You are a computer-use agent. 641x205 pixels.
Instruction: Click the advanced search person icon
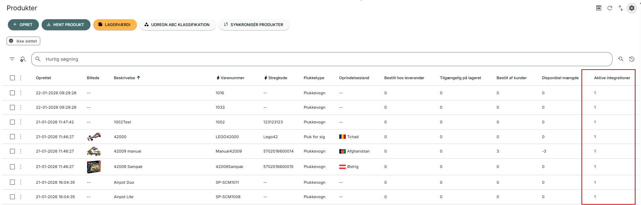click(23, 59)
